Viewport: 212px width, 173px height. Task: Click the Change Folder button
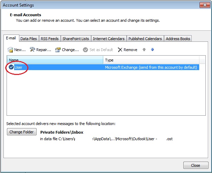click(22, 132)
